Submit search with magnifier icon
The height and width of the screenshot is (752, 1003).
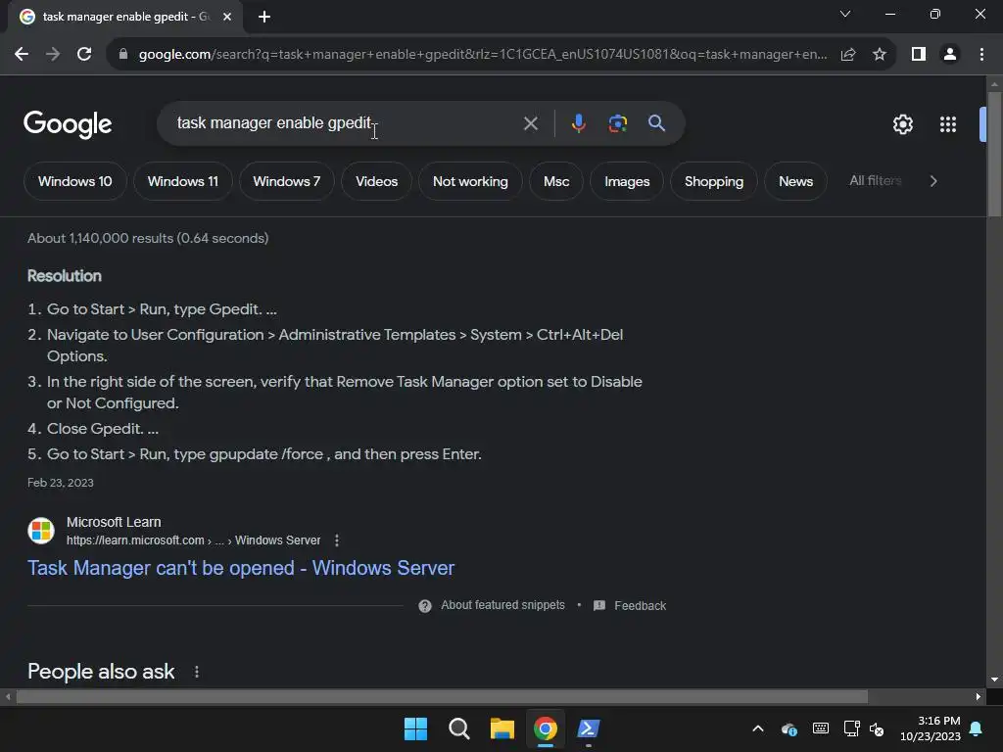tap(656, 123)
